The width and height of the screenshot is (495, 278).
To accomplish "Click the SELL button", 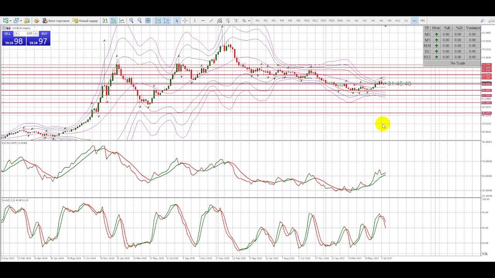I will [7, 34].
